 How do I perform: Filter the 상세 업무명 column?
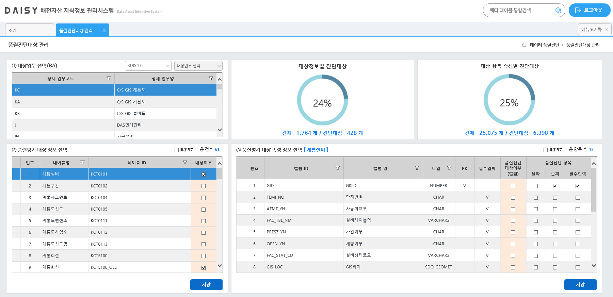(x=211, y=79)
